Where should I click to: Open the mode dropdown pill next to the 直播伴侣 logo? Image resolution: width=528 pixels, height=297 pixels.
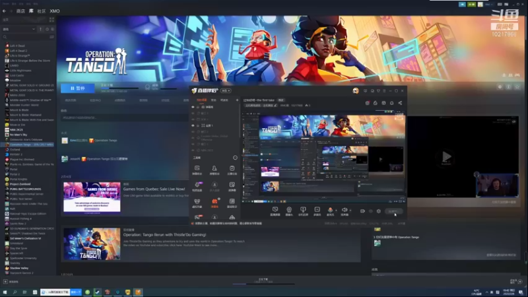[226, 90]
